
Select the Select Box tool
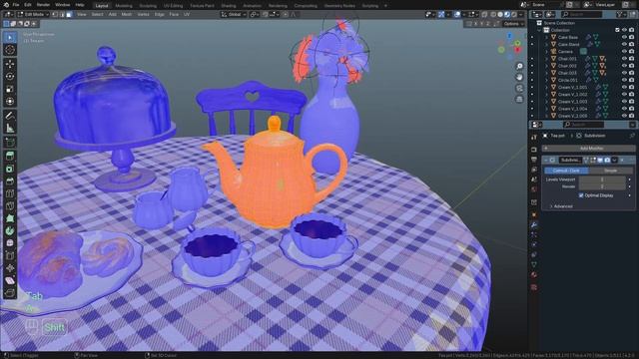click(x=10, y=38)
